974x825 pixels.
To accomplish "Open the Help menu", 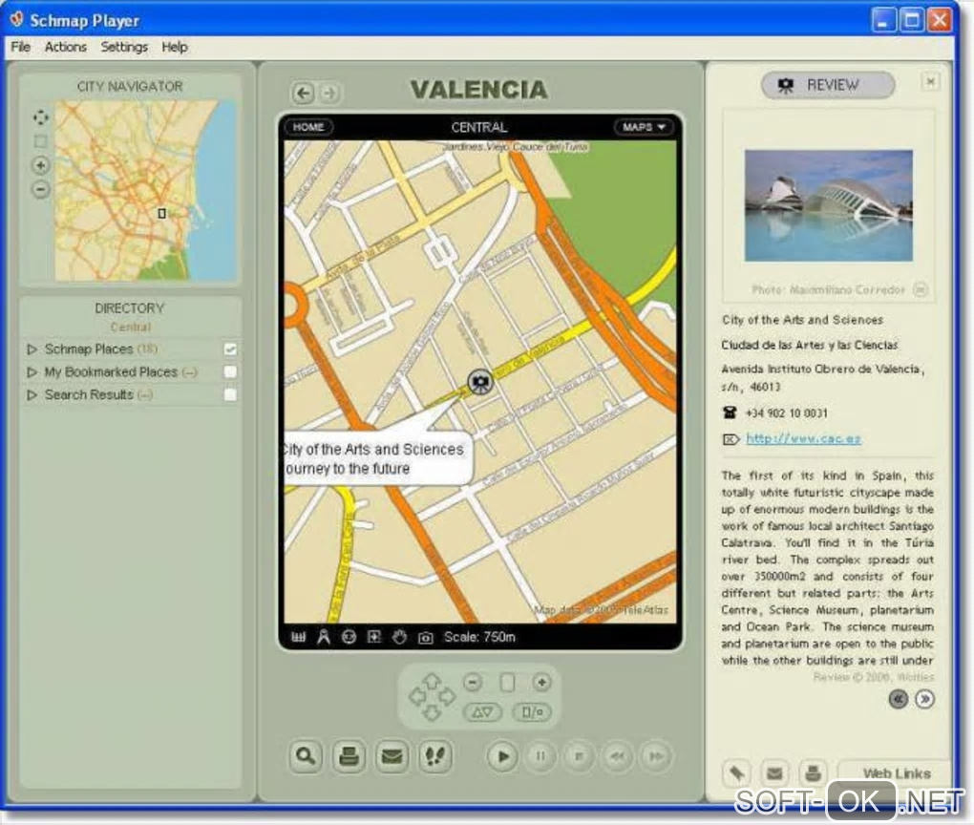I will coord(175,47).
